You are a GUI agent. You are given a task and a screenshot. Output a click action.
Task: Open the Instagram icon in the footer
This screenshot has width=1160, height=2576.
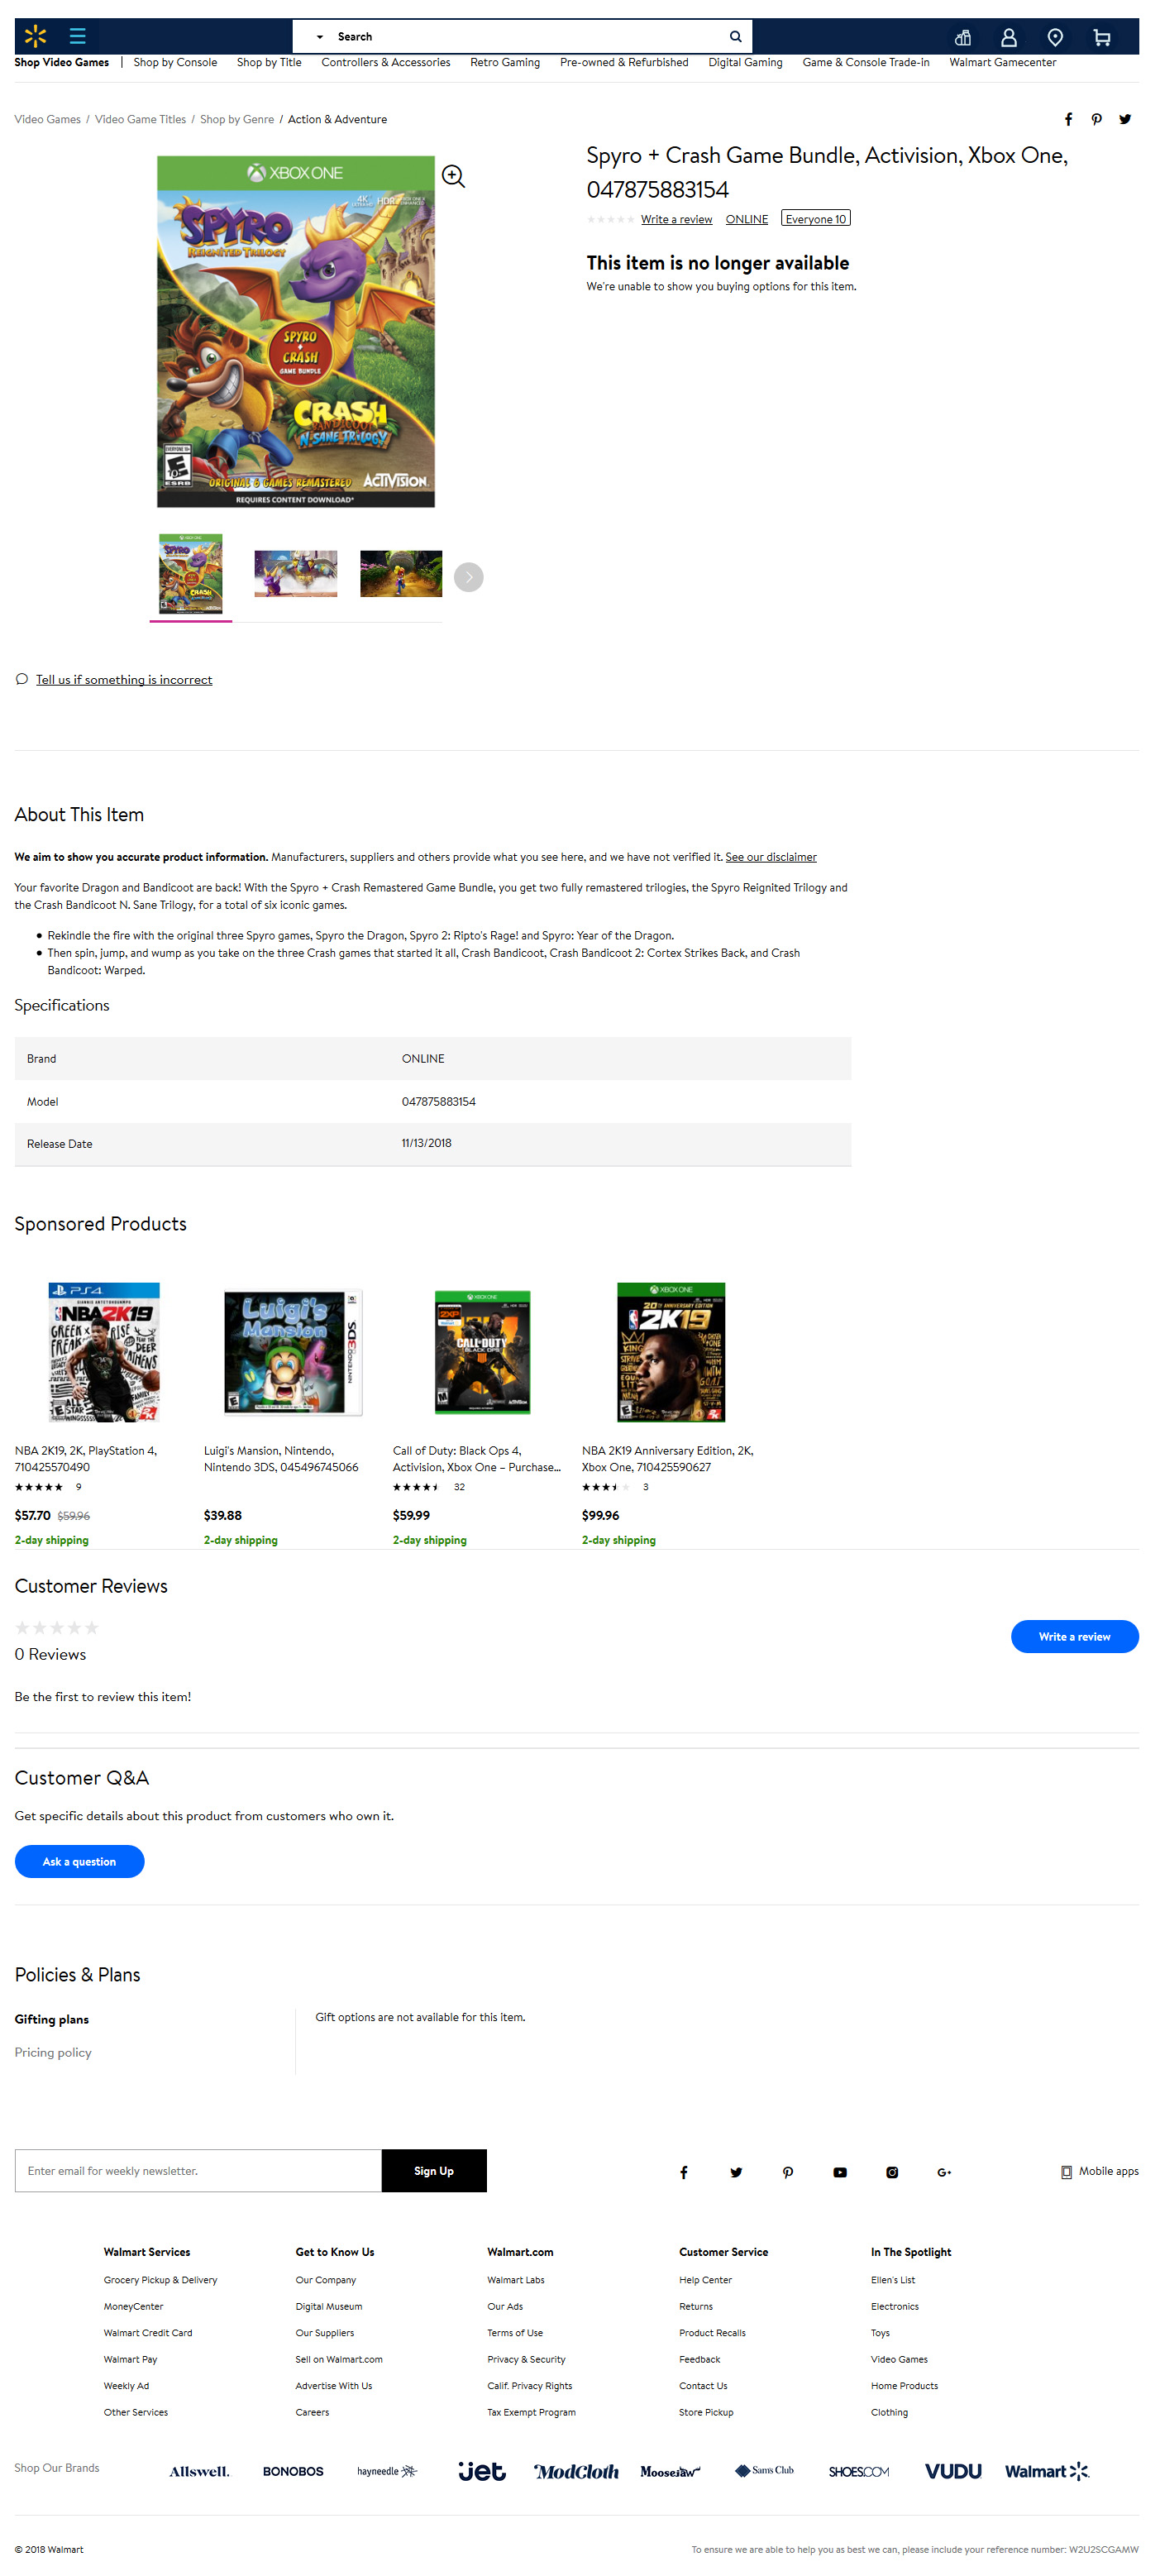tap(891, 2171)
